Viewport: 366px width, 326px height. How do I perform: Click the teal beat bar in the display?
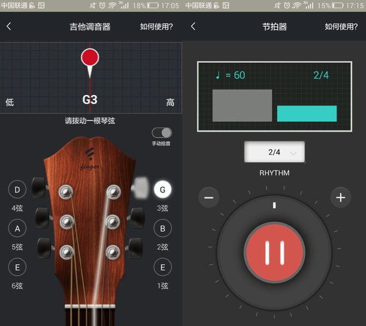point(307,114)
